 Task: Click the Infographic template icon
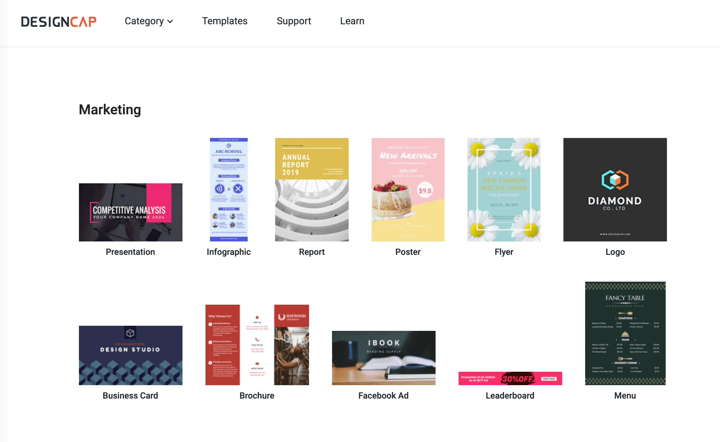(228, 190)
